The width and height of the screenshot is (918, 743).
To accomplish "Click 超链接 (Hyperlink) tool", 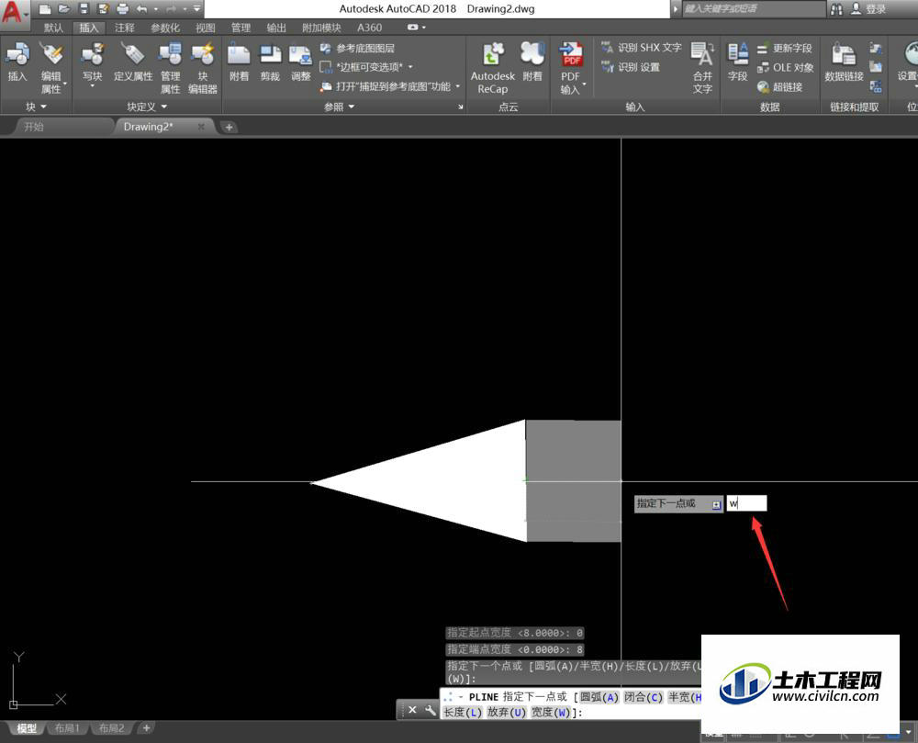I will [779, 86].
